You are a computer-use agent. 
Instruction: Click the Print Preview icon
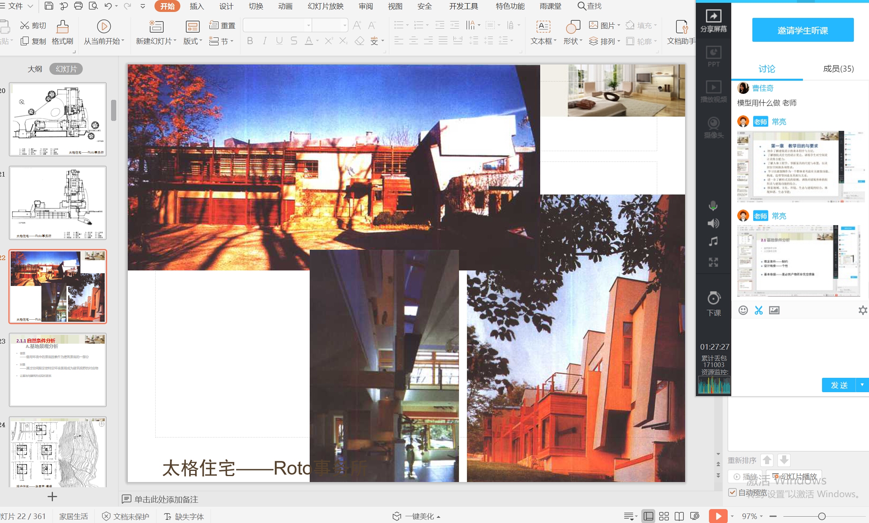click(x=94, y=6)
